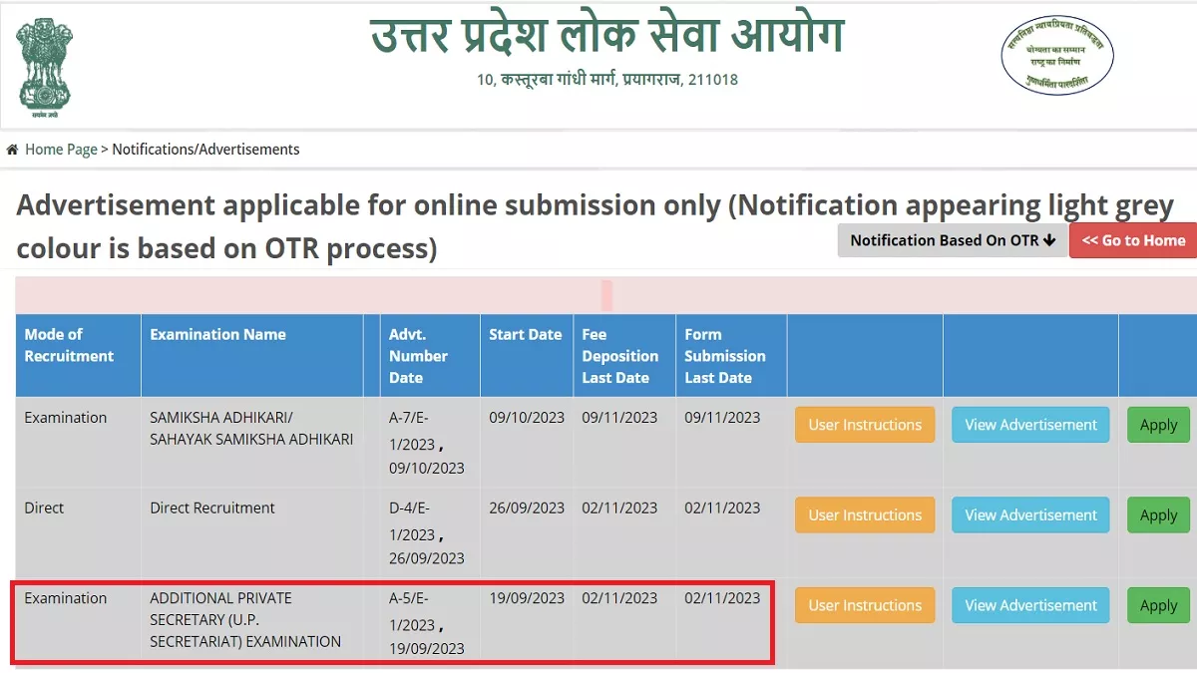
Task: Click the home icon in breadcrumb
Action: click(12, 150)
